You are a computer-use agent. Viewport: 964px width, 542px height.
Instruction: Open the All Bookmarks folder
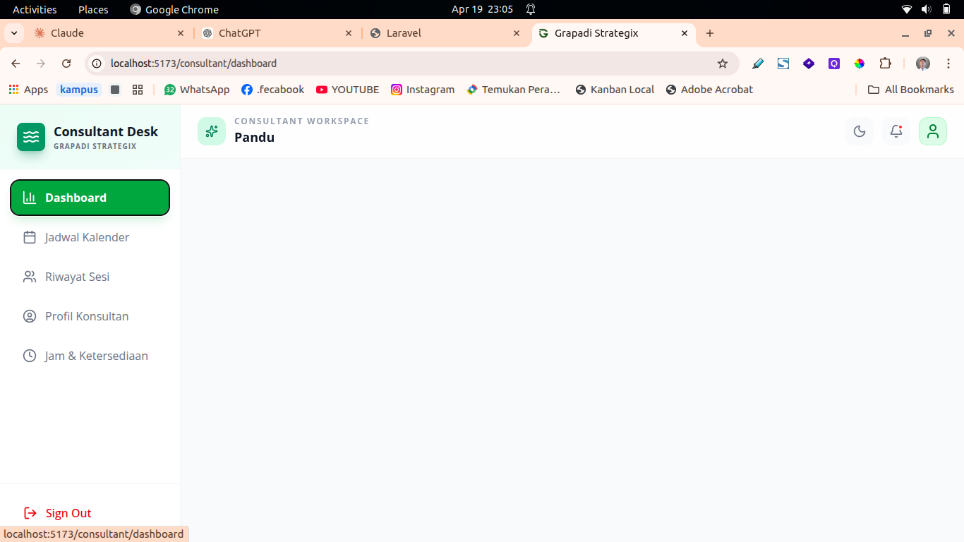[910, 90]
